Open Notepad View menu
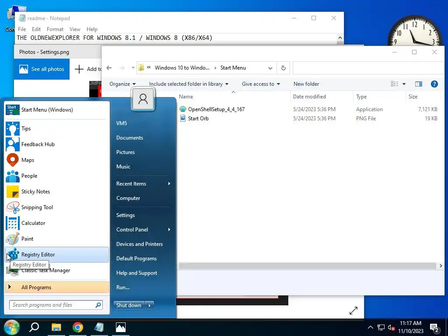This screenshot has height=336, width=448. (x=75, y=29)
